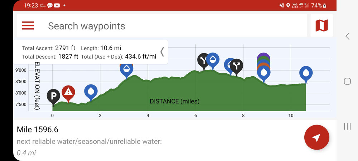Image resolution: width=358 pixels, height=161 pixels.
Task: Select the red warning triangle marker
Action: (68, 92)
